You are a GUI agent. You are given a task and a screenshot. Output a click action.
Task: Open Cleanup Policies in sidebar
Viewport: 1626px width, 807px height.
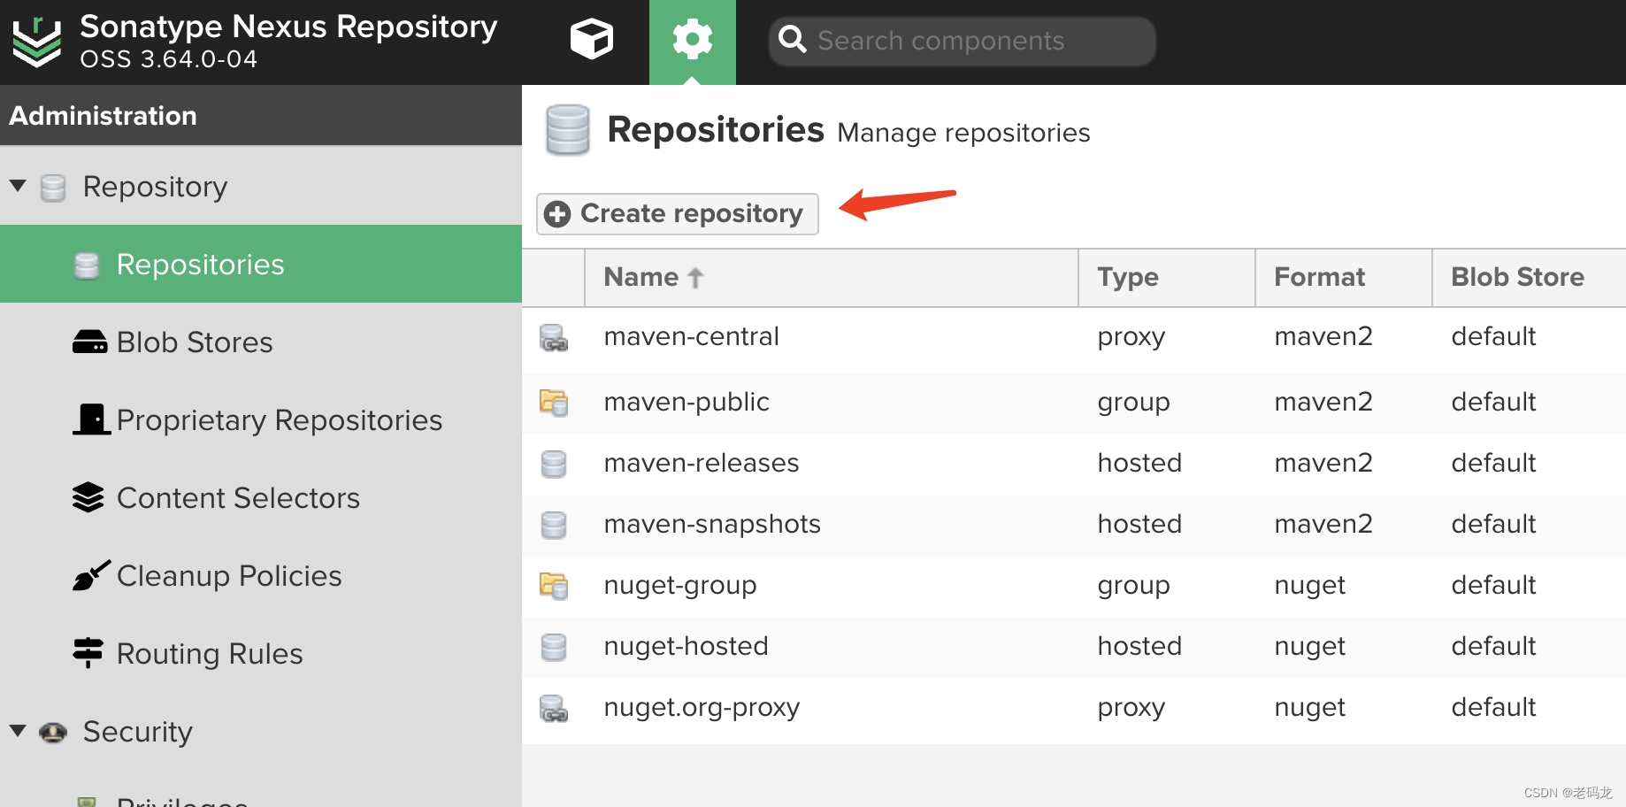pyautogui.click(x=261, y=575)
